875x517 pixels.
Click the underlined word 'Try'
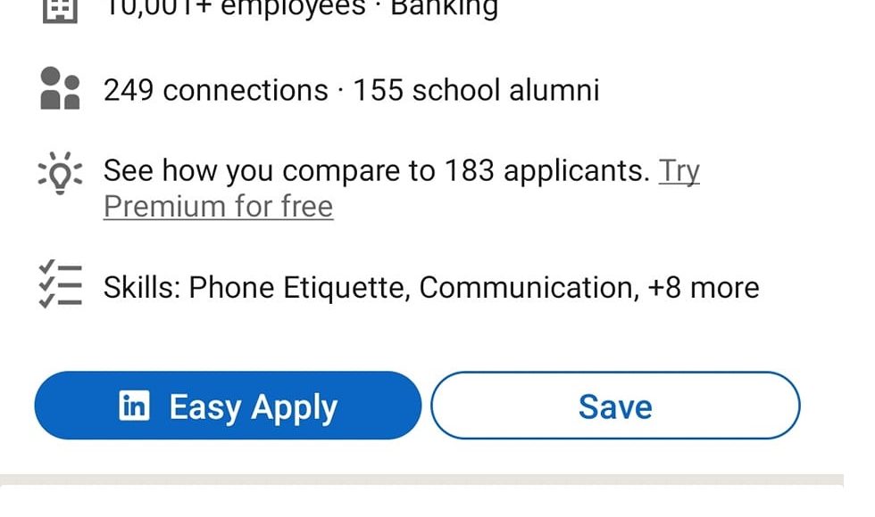pos(679,170)
